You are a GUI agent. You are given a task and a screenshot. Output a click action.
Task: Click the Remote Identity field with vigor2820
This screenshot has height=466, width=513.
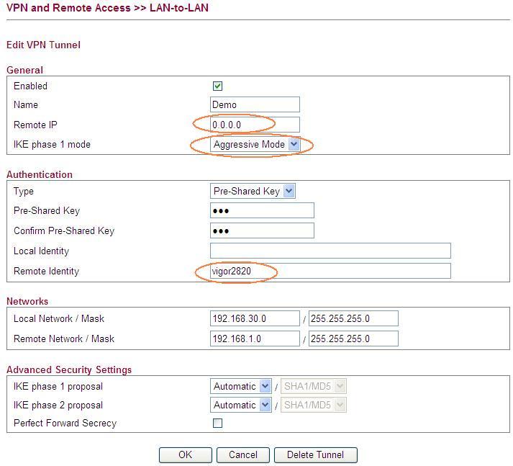pyautogui.click(x=330, y=271)
